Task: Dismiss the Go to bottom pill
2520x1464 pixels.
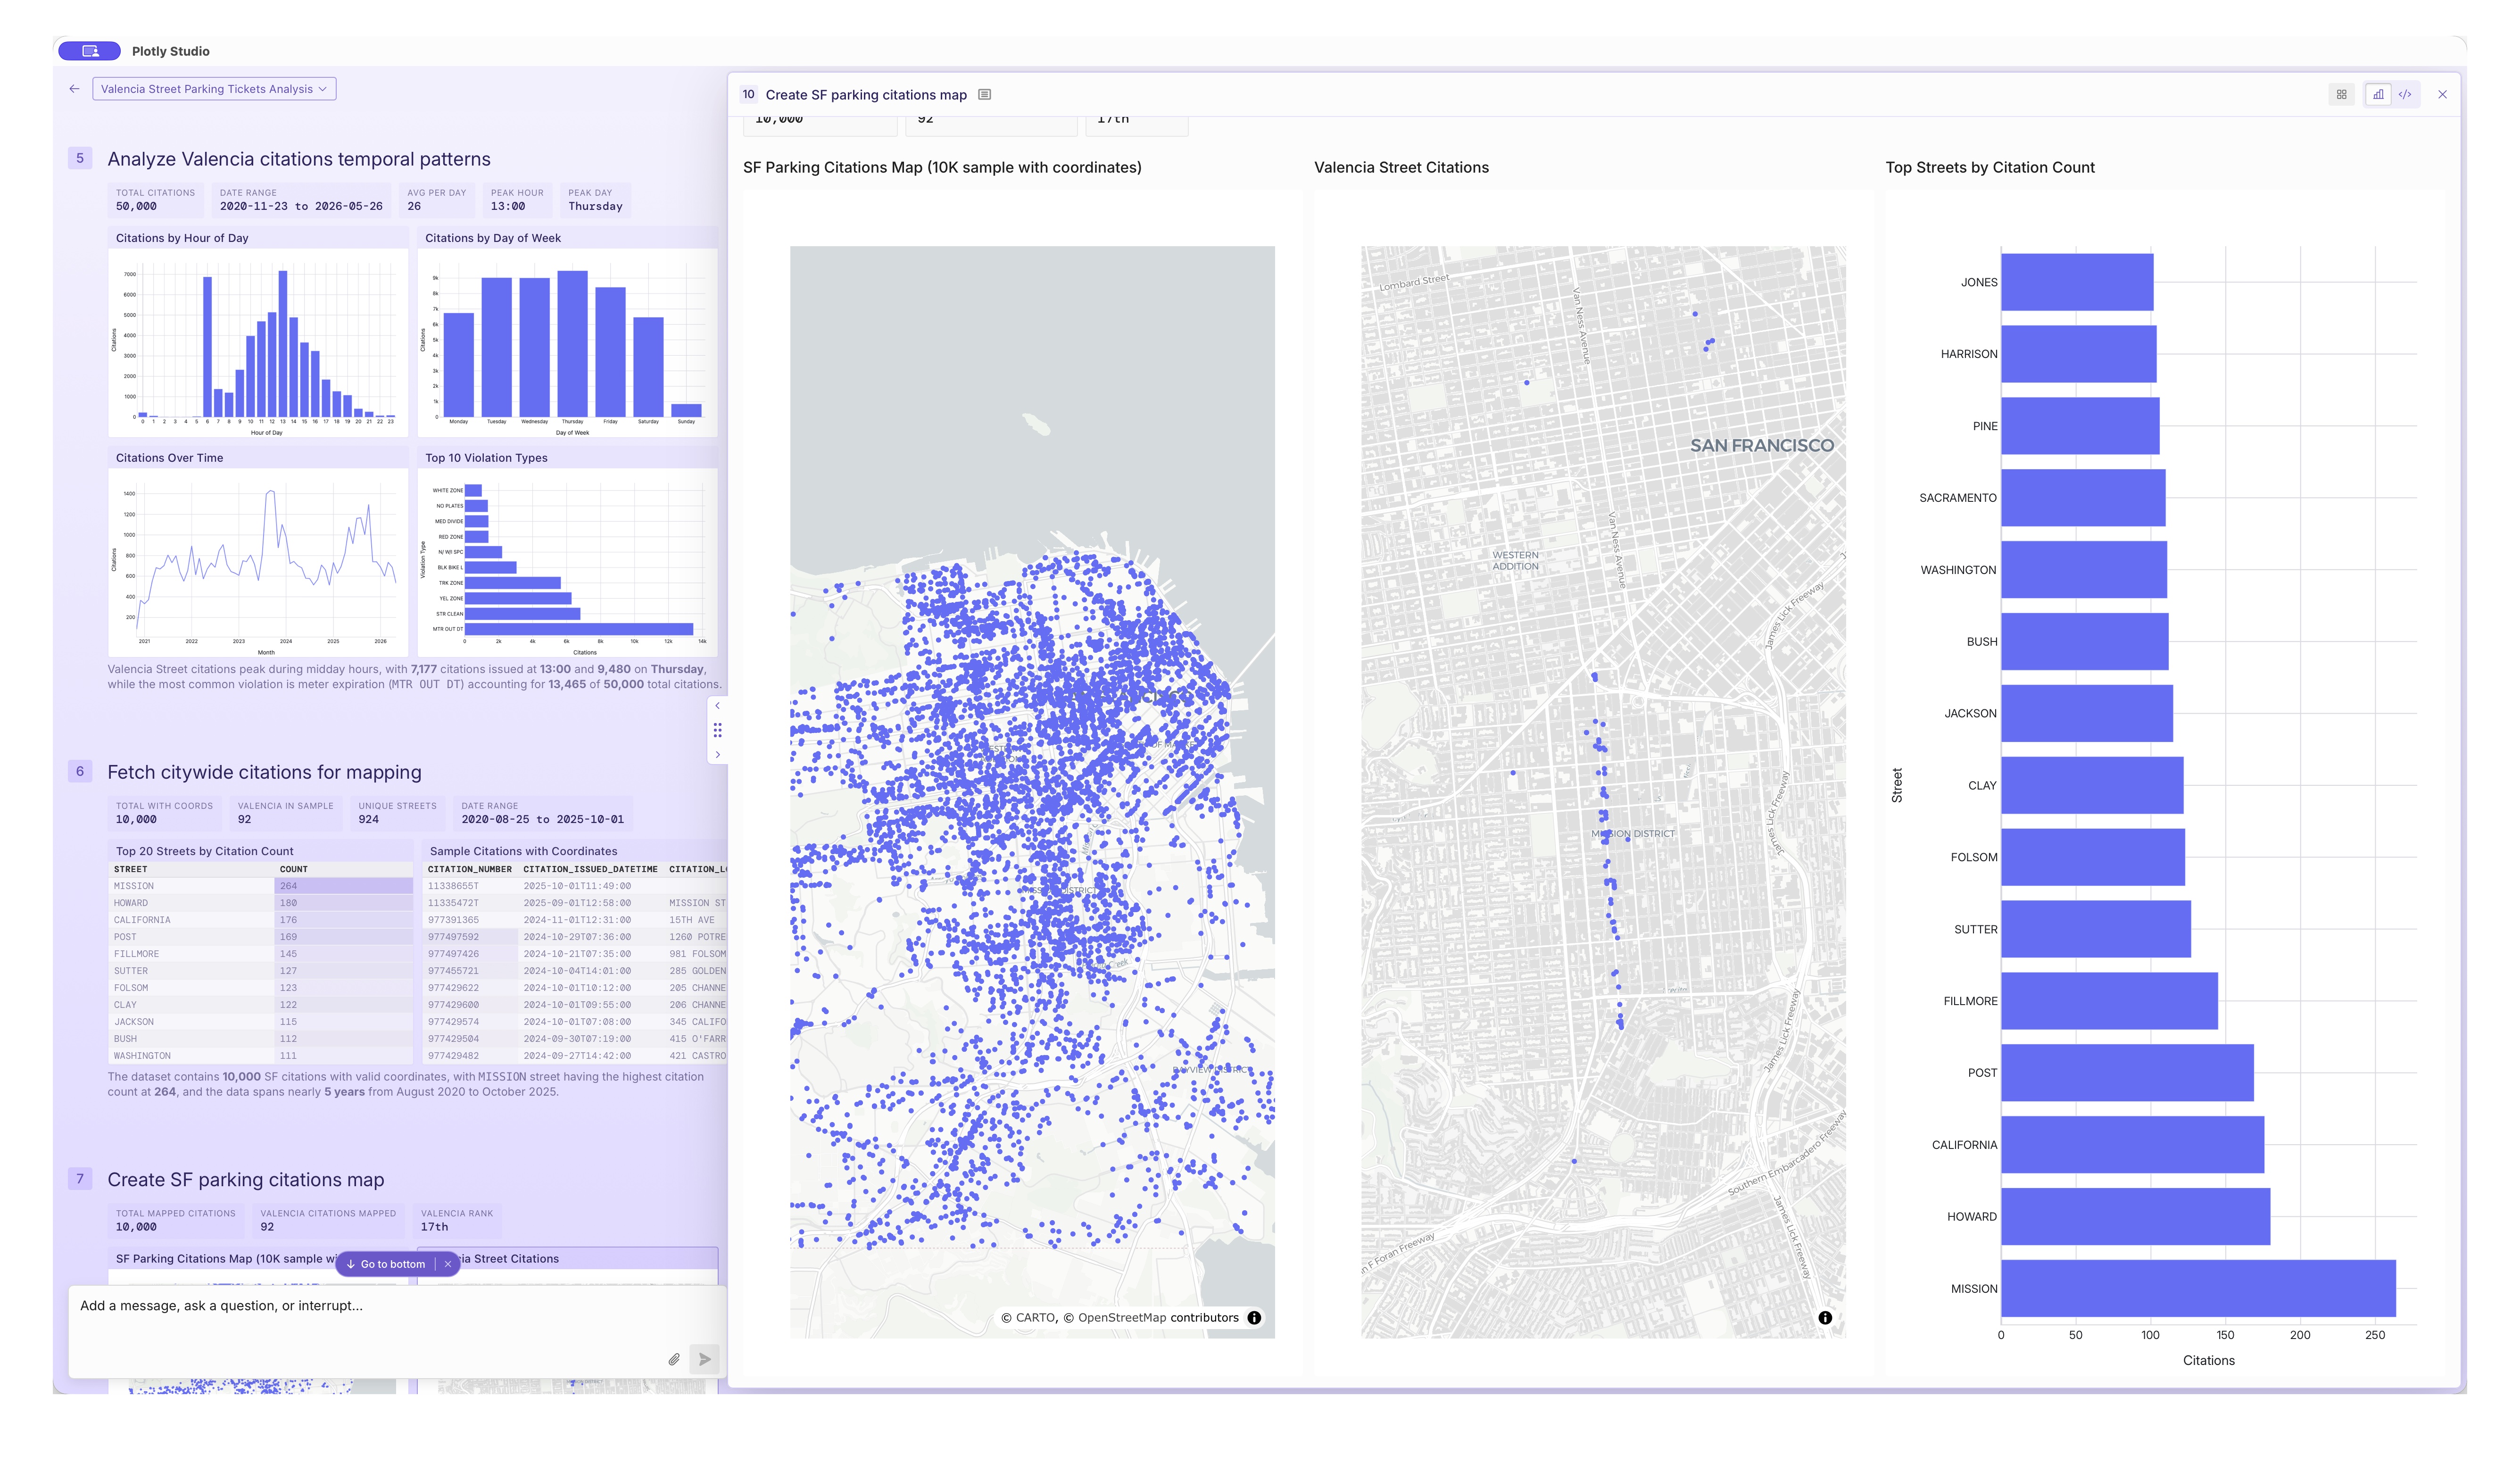Action: click(x=448, y=1265)
